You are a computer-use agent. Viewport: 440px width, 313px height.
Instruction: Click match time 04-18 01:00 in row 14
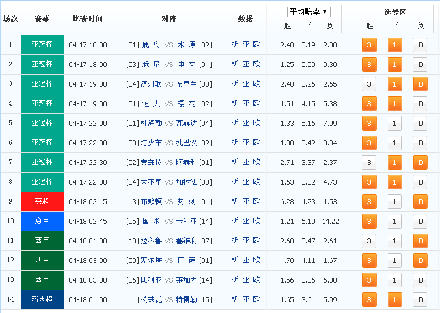pyautogui.click(x=88, y=300)
